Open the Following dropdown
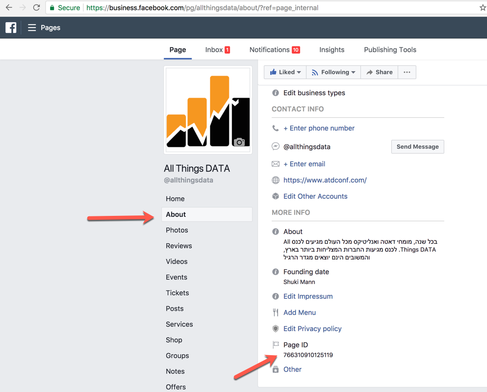Image resolution: width=487 pixels, height=392 pixels. click(333, 72)
